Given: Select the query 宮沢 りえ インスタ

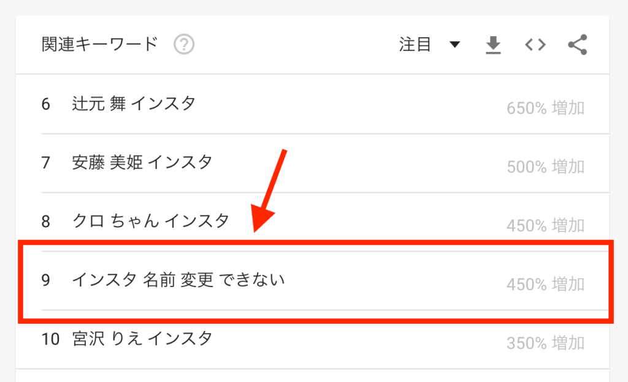Looking at the screenshot, I should (142, 339).
